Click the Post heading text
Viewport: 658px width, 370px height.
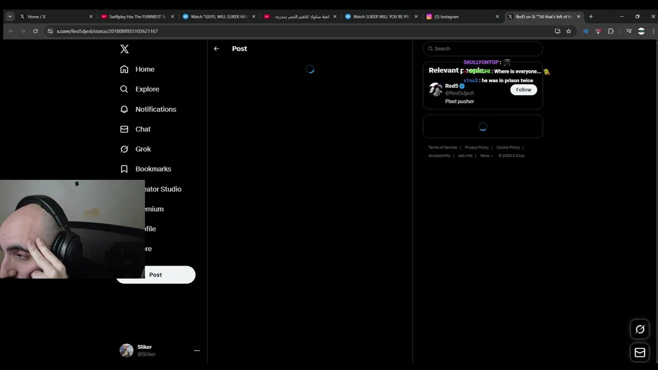click(240, 48)
